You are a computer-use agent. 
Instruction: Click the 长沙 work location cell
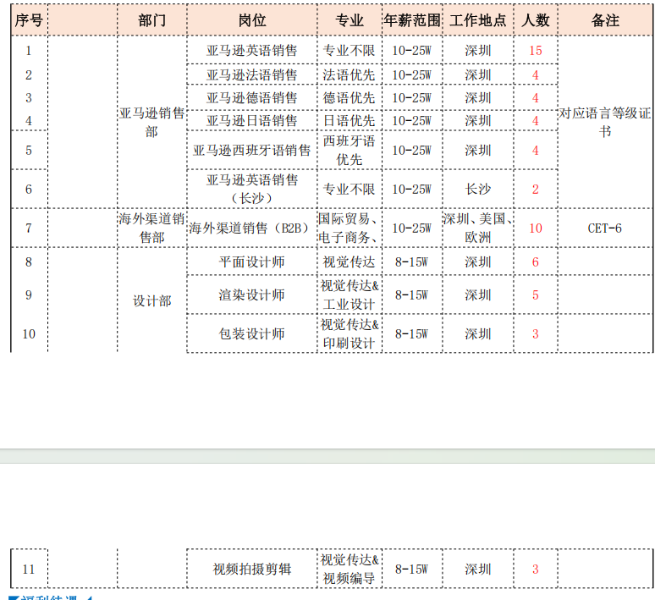pyautogui.click(x=478, y=189)
